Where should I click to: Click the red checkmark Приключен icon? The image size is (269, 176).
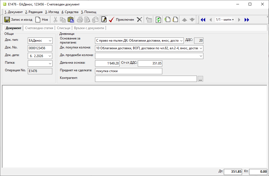(x=111, y=20)
